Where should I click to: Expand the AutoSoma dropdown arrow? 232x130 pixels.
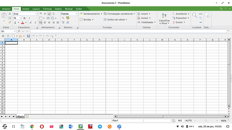[188, 14]
